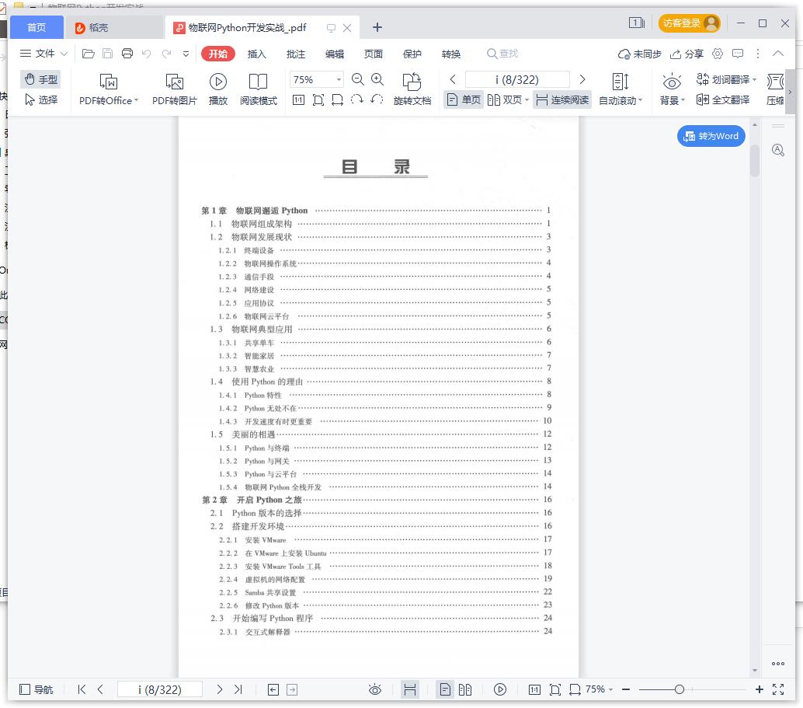This screenshot has width=803, height=708.
Task: Open 保护 ribbon tab
Action: pos(412,54)
